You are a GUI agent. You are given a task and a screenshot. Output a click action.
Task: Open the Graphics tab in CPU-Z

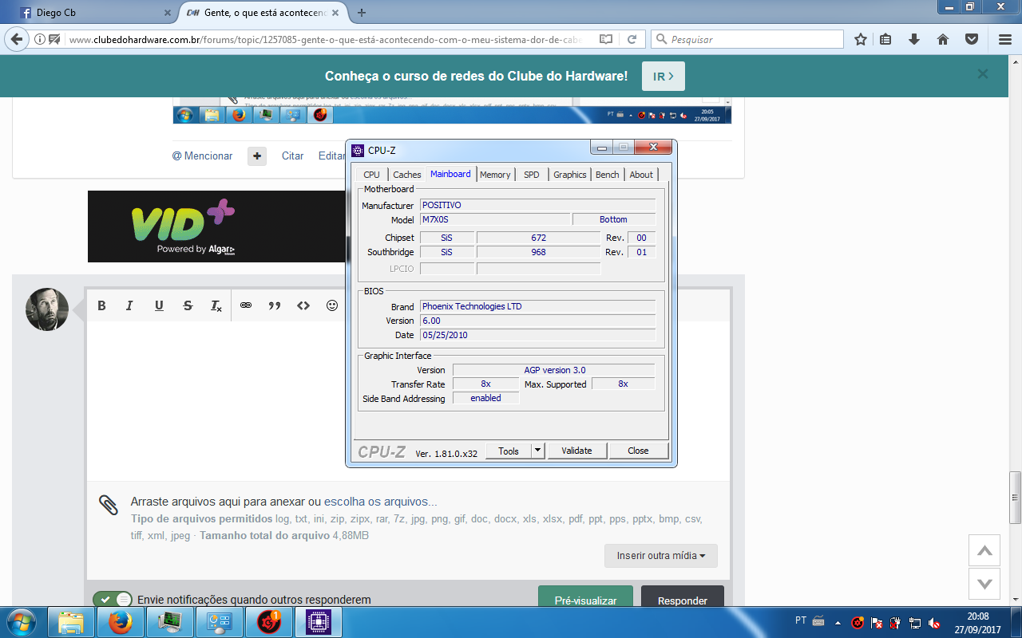(570, 175)
